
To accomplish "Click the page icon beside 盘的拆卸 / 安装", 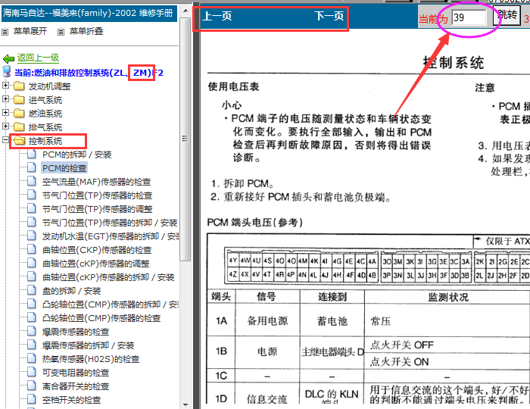I will [32, 290].
